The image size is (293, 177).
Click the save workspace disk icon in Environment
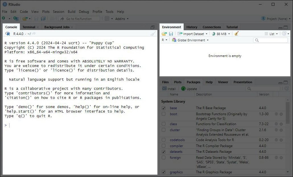click(x=171, y=34)
